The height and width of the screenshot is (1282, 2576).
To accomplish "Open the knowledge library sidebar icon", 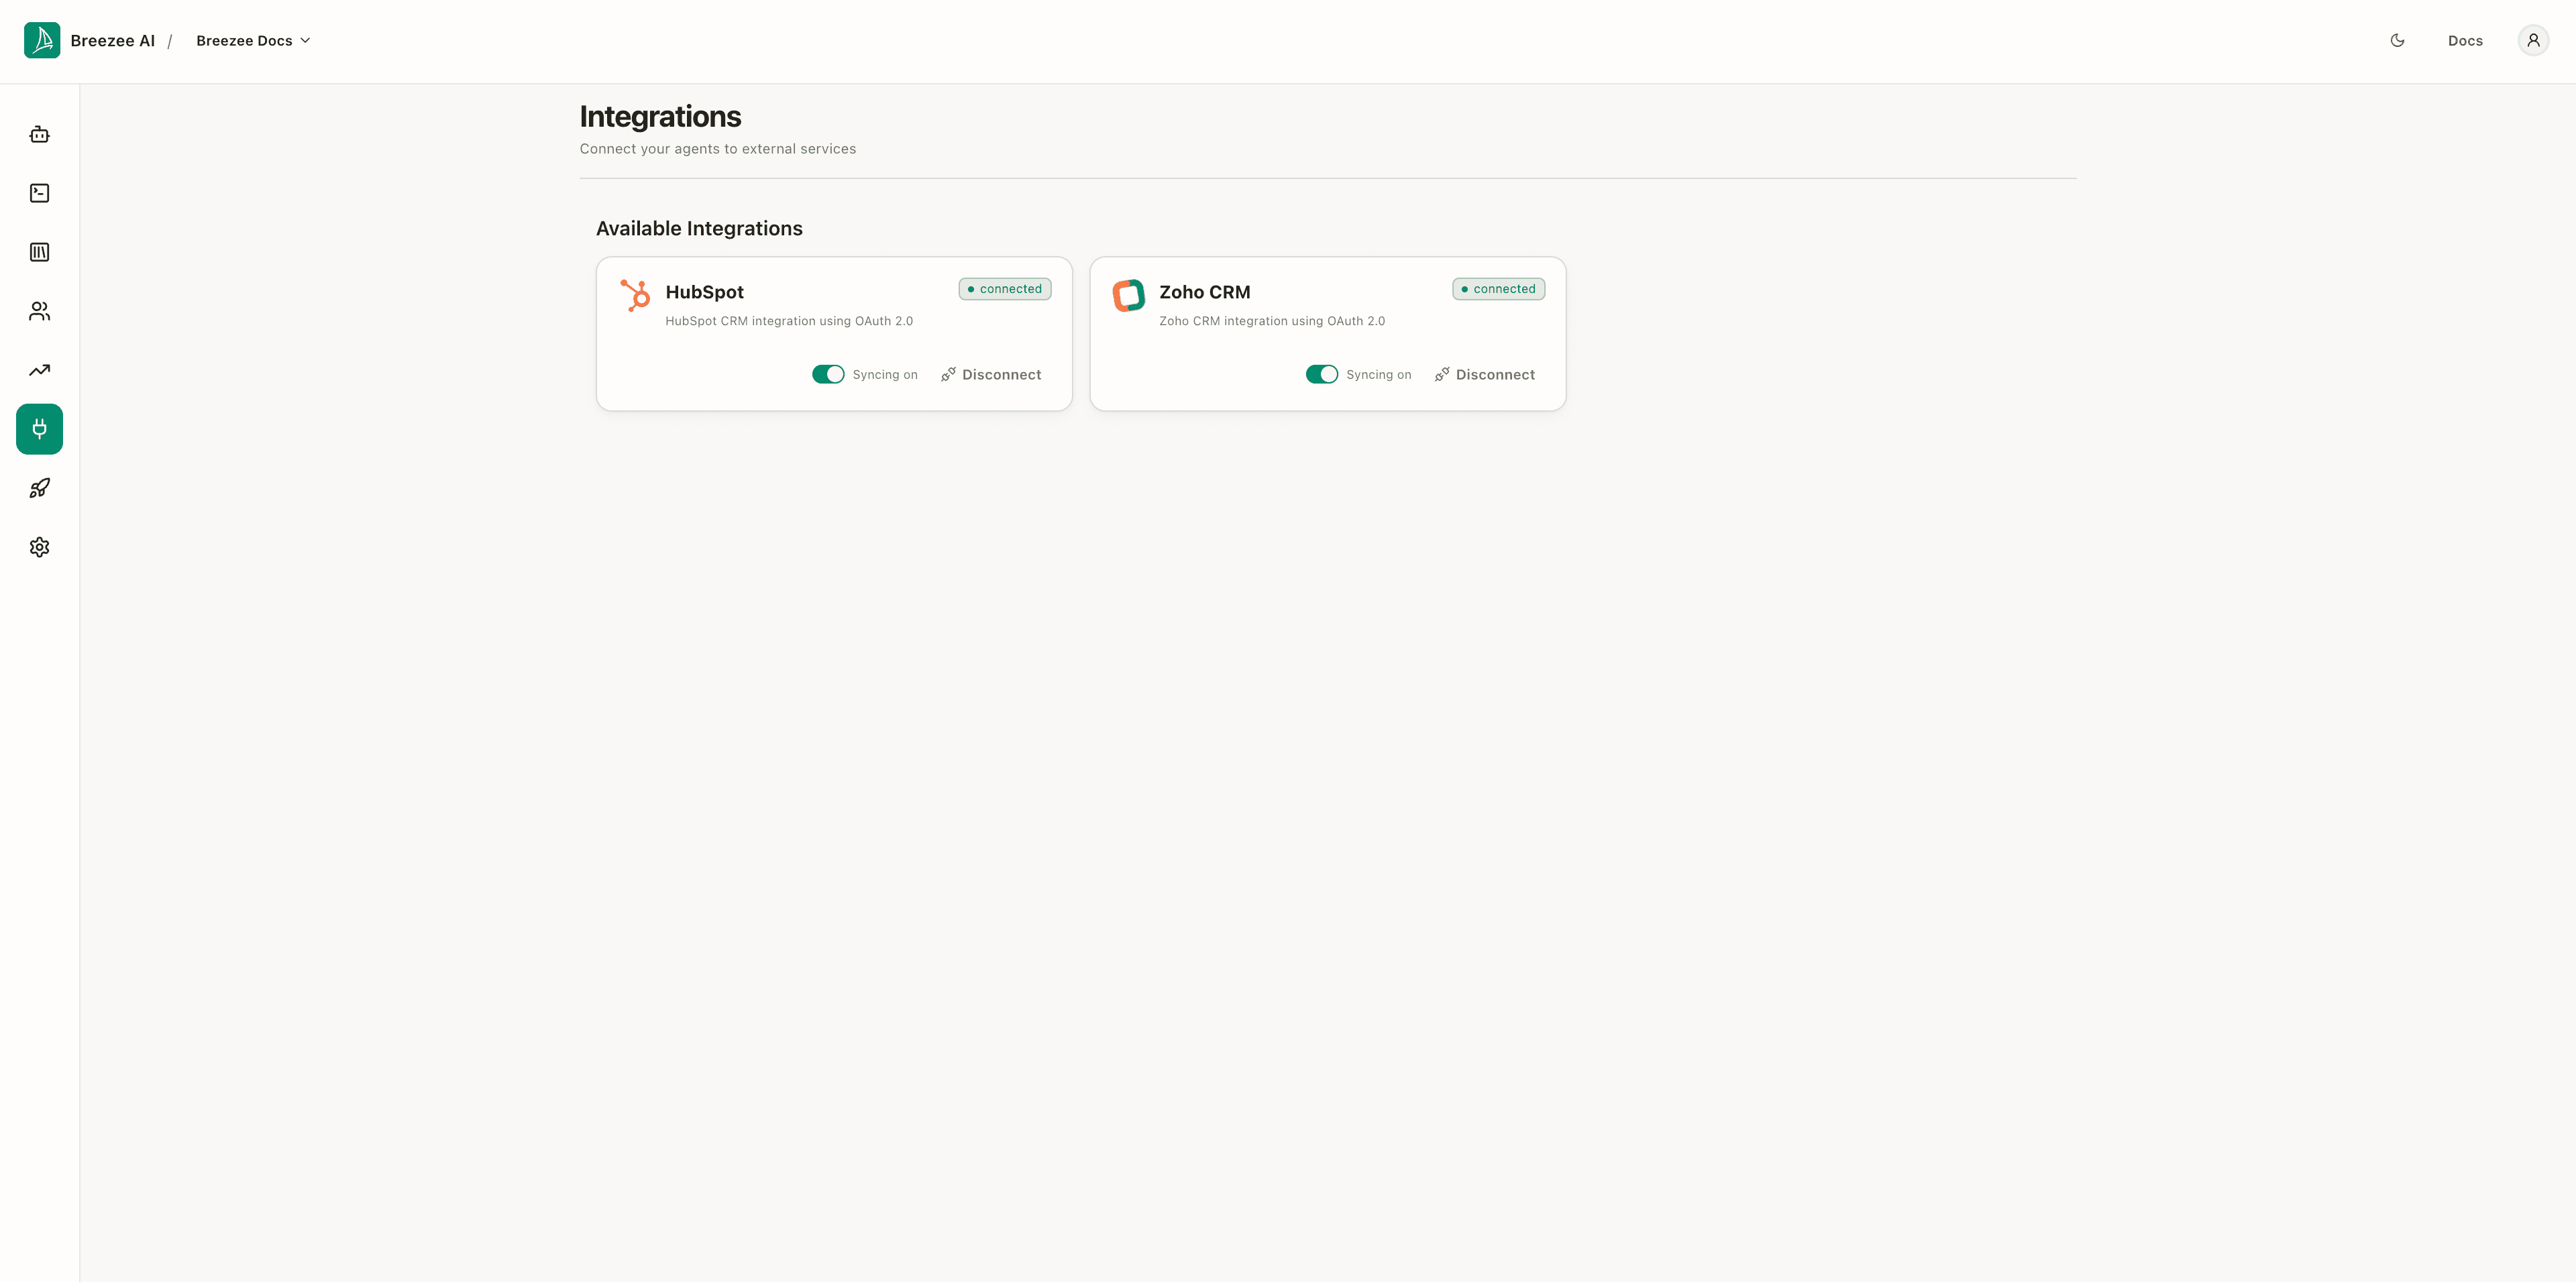I will pyautogui.click(x=39, y=252).
